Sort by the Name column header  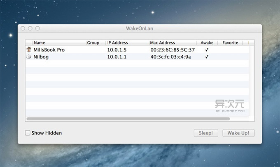(x=59, y=43)
